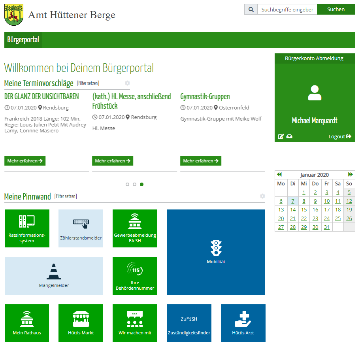Select the Hüttis Markt tile

[x=81, y=323]
